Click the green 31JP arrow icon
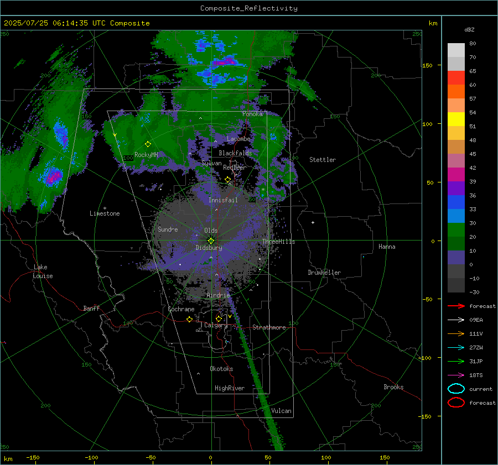This screenshot has height=465, width=498. coord(456,361)
